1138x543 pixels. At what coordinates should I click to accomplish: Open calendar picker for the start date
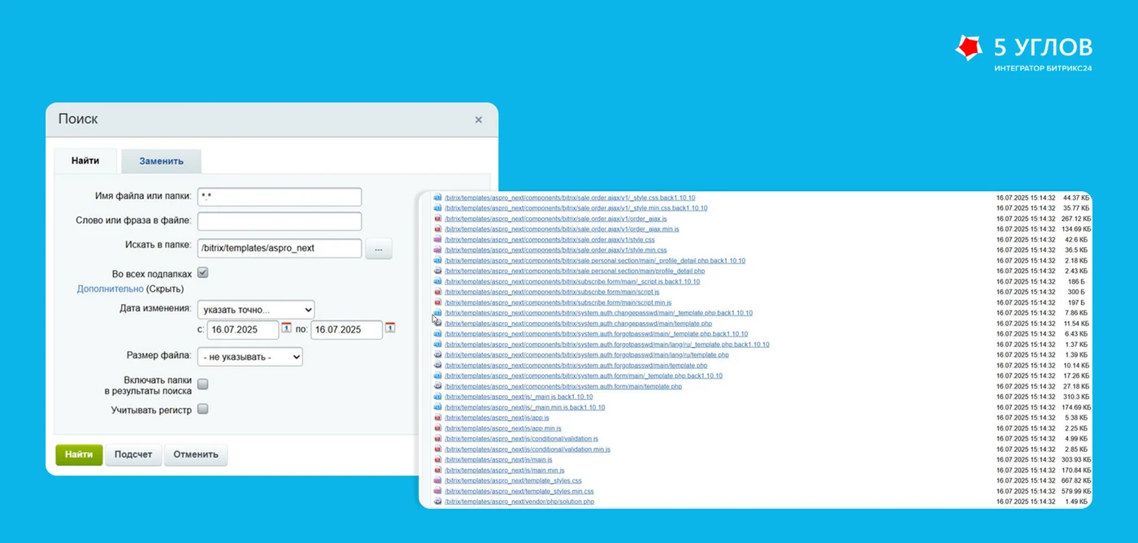click(x=286, y=328)
